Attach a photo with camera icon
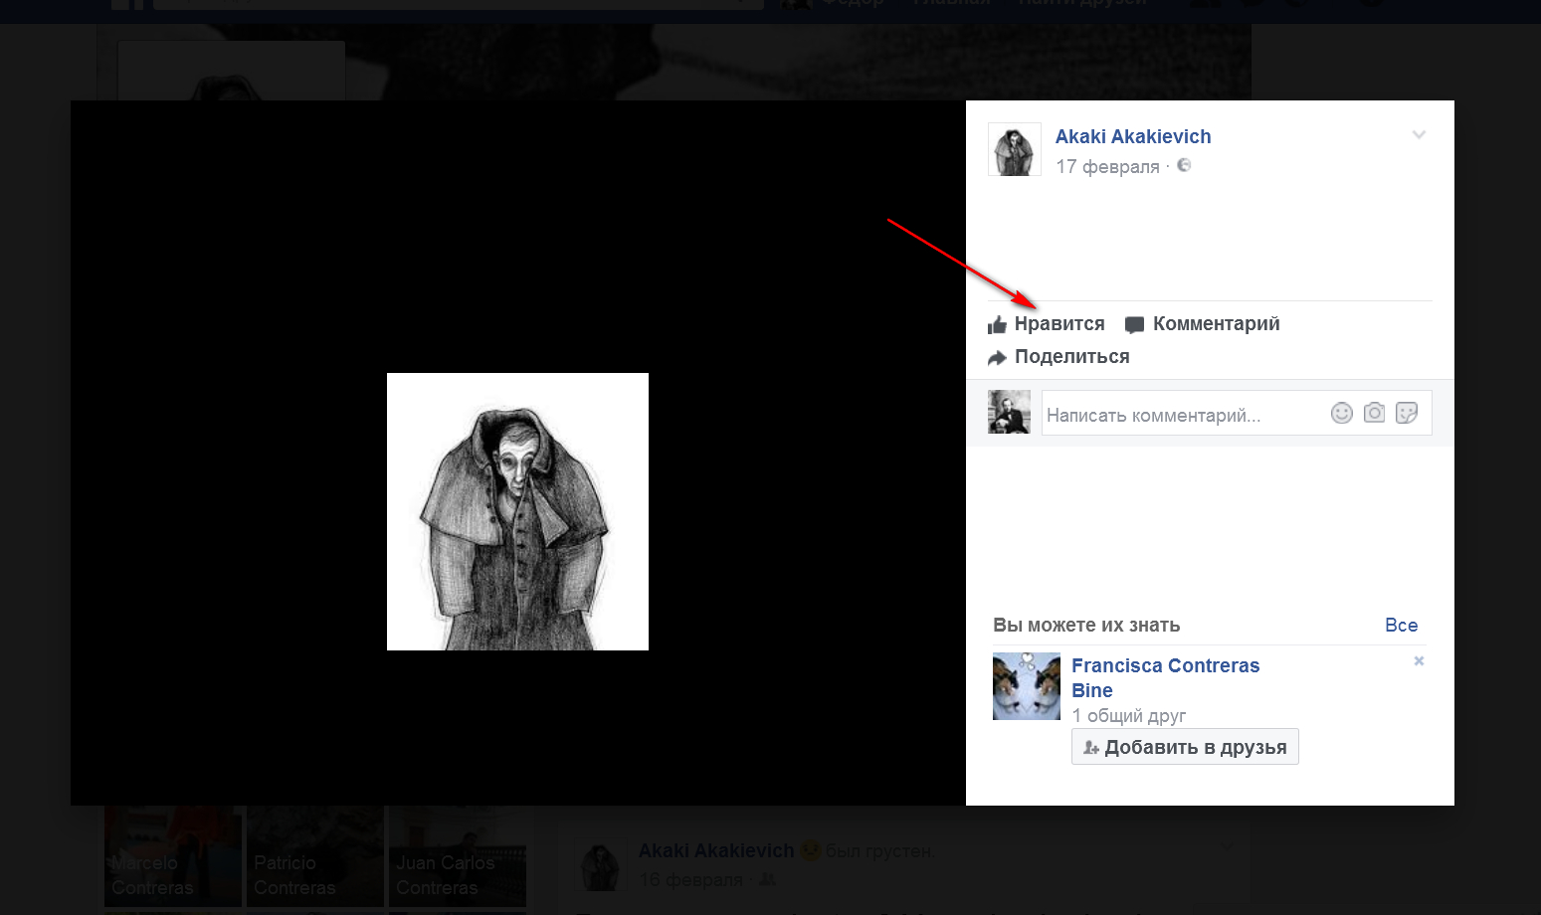Screen dimensions: 1541x915 1374,413
